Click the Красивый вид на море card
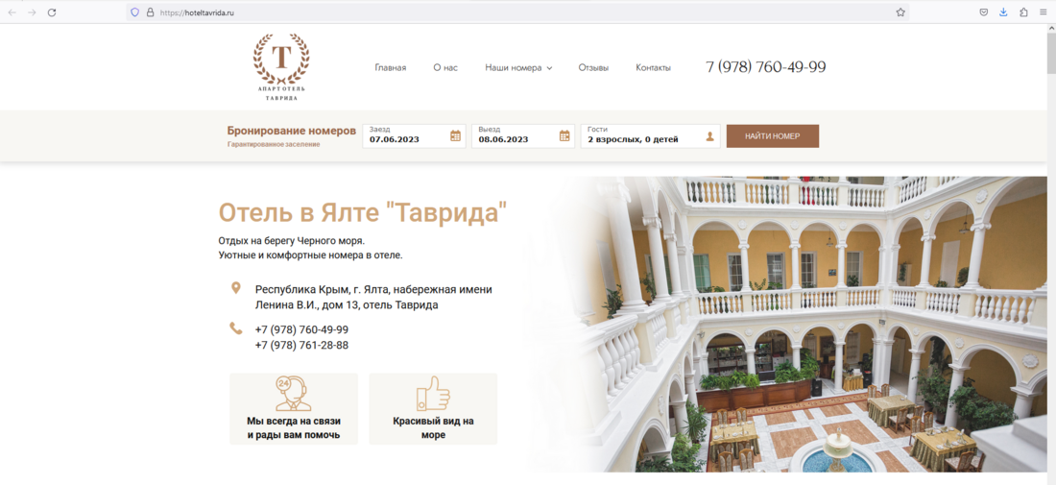Image resolution: width=1056 pixels, height=485 pixels. (433, 409)
